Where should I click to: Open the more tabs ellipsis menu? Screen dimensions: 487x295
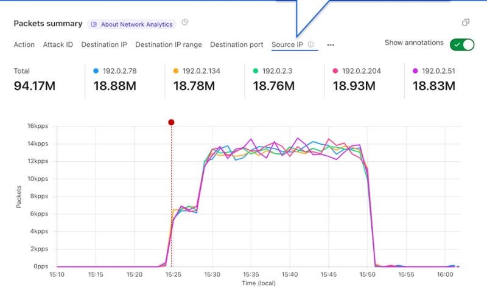[x=331, y=45]
